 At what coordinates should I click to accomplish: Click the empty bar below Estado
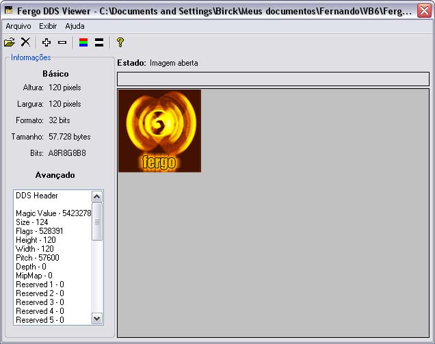[274, 79]
